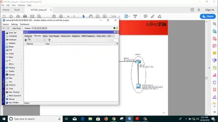218x122 pixels.
Task: Switch to the Area Ranges tab
Action: click(x=54, y=36)
